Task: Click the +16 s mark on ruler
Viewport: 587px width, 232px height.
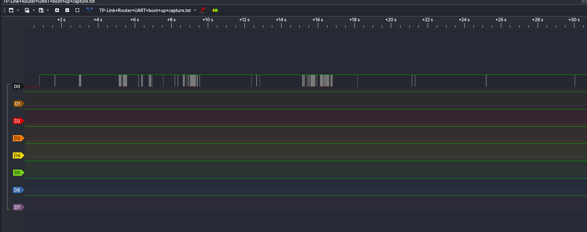Action: [318, 20]
